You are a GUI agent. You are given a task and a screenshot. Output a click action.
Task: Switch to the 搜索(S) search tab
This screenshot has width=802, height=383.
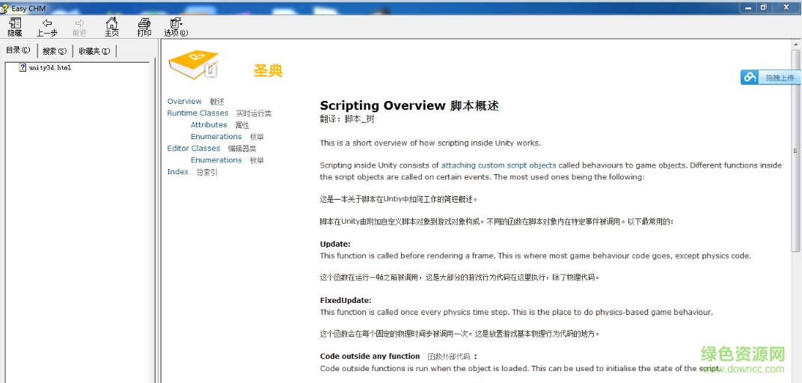coord(55,51)
